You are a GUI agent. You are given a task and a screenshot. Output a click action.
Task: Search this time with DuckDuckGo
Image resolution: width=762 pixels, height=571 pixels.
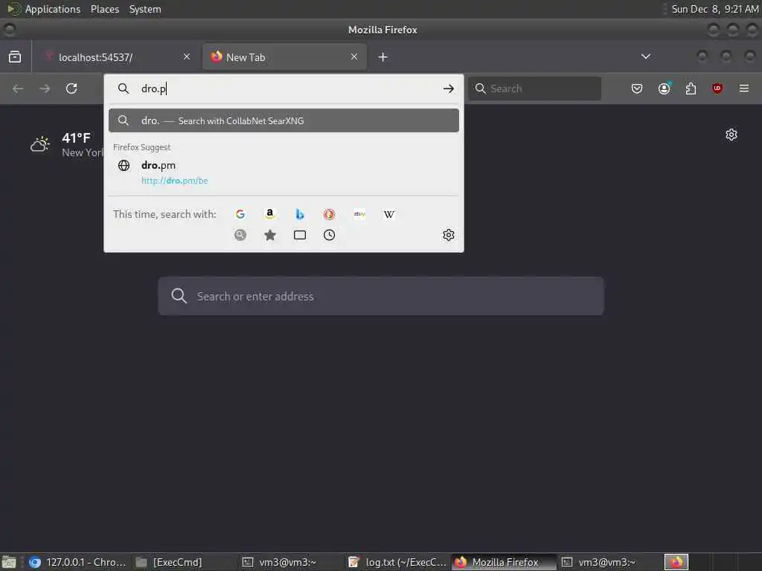pos(329,214)
